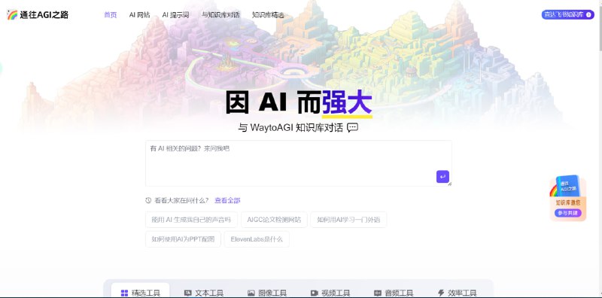Switch to the 视频工具 tab
Screen dimensions: 602x298
[330, 293]
